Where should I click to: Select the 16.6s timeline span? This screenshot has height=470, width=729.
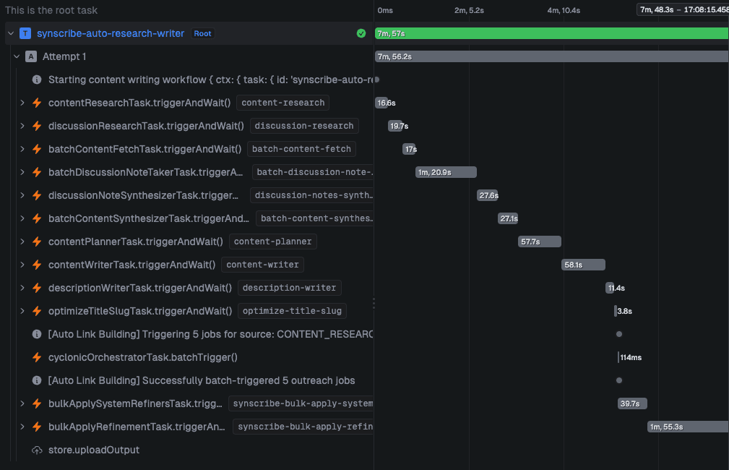pos(381,103)
